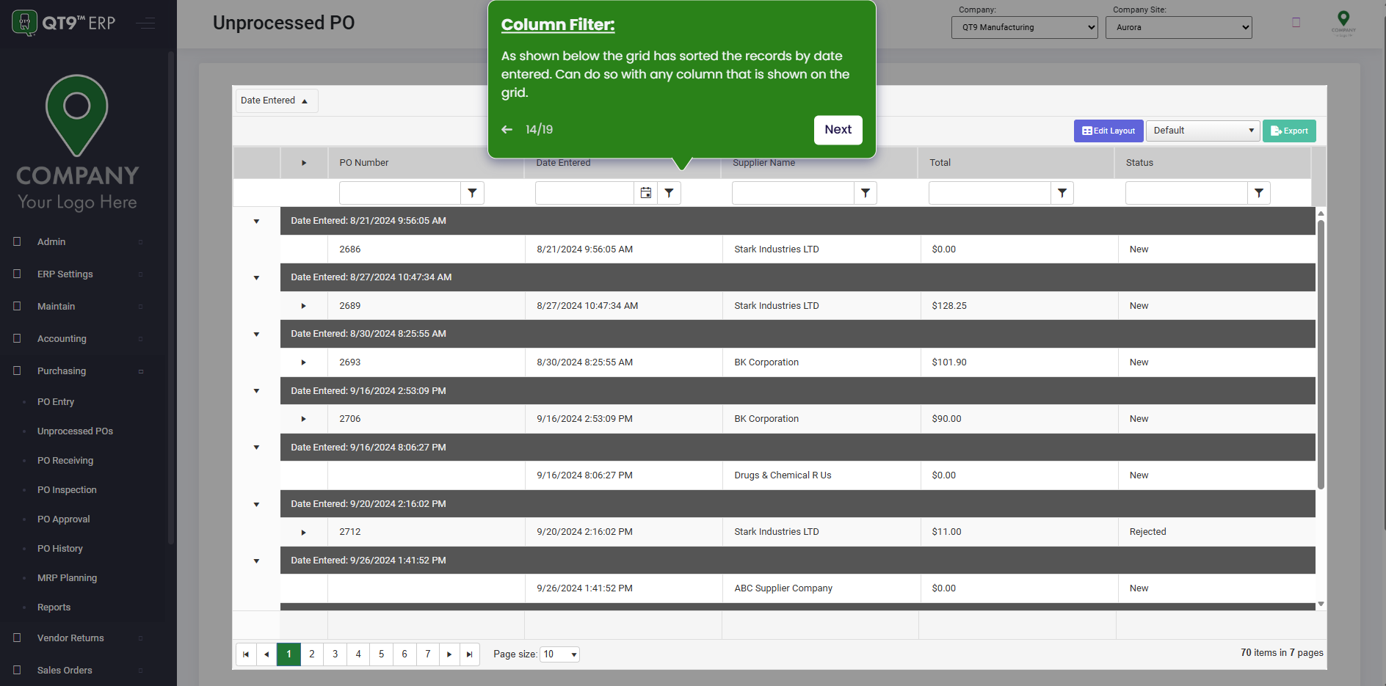1386x686 pixels.
Task: Click the ERP Settings sidebar icon
Action: [17, 274]
